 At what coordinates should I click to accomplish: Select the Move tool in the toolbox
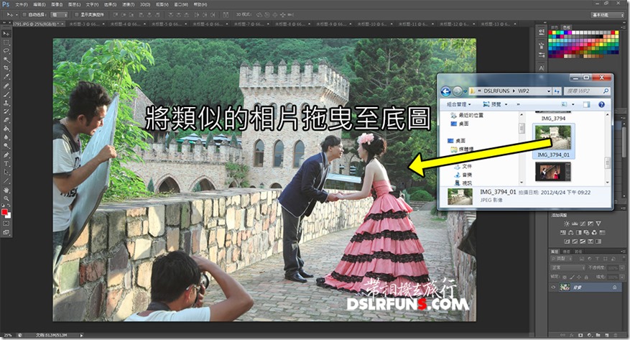6,32
